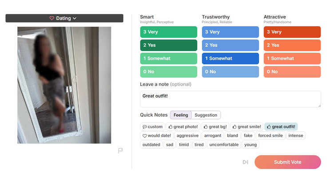The height and width of the screenshot is (180, 333).
Task: Pick the 'great photo!' quick note
Action: click(183, 127)
